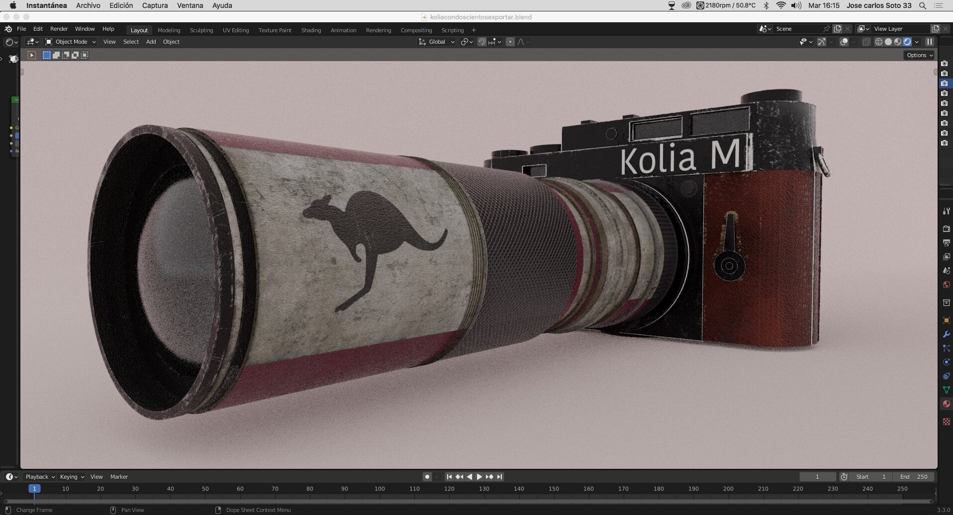The height and width of the screenshot is (515, 953).
Task: Jump to the animation start frame
Action: (x=449, y=477)
